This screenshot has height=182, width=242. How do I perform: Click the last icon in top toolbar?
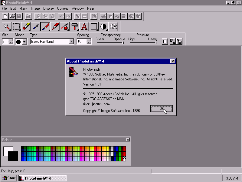pos(138,16)
